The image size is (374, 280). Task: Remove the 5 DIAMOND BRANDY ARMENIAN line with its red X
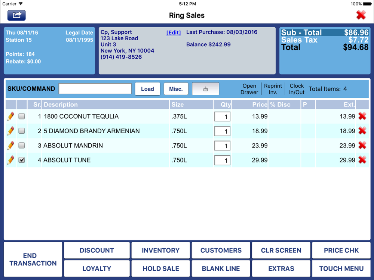click(362, 131)
